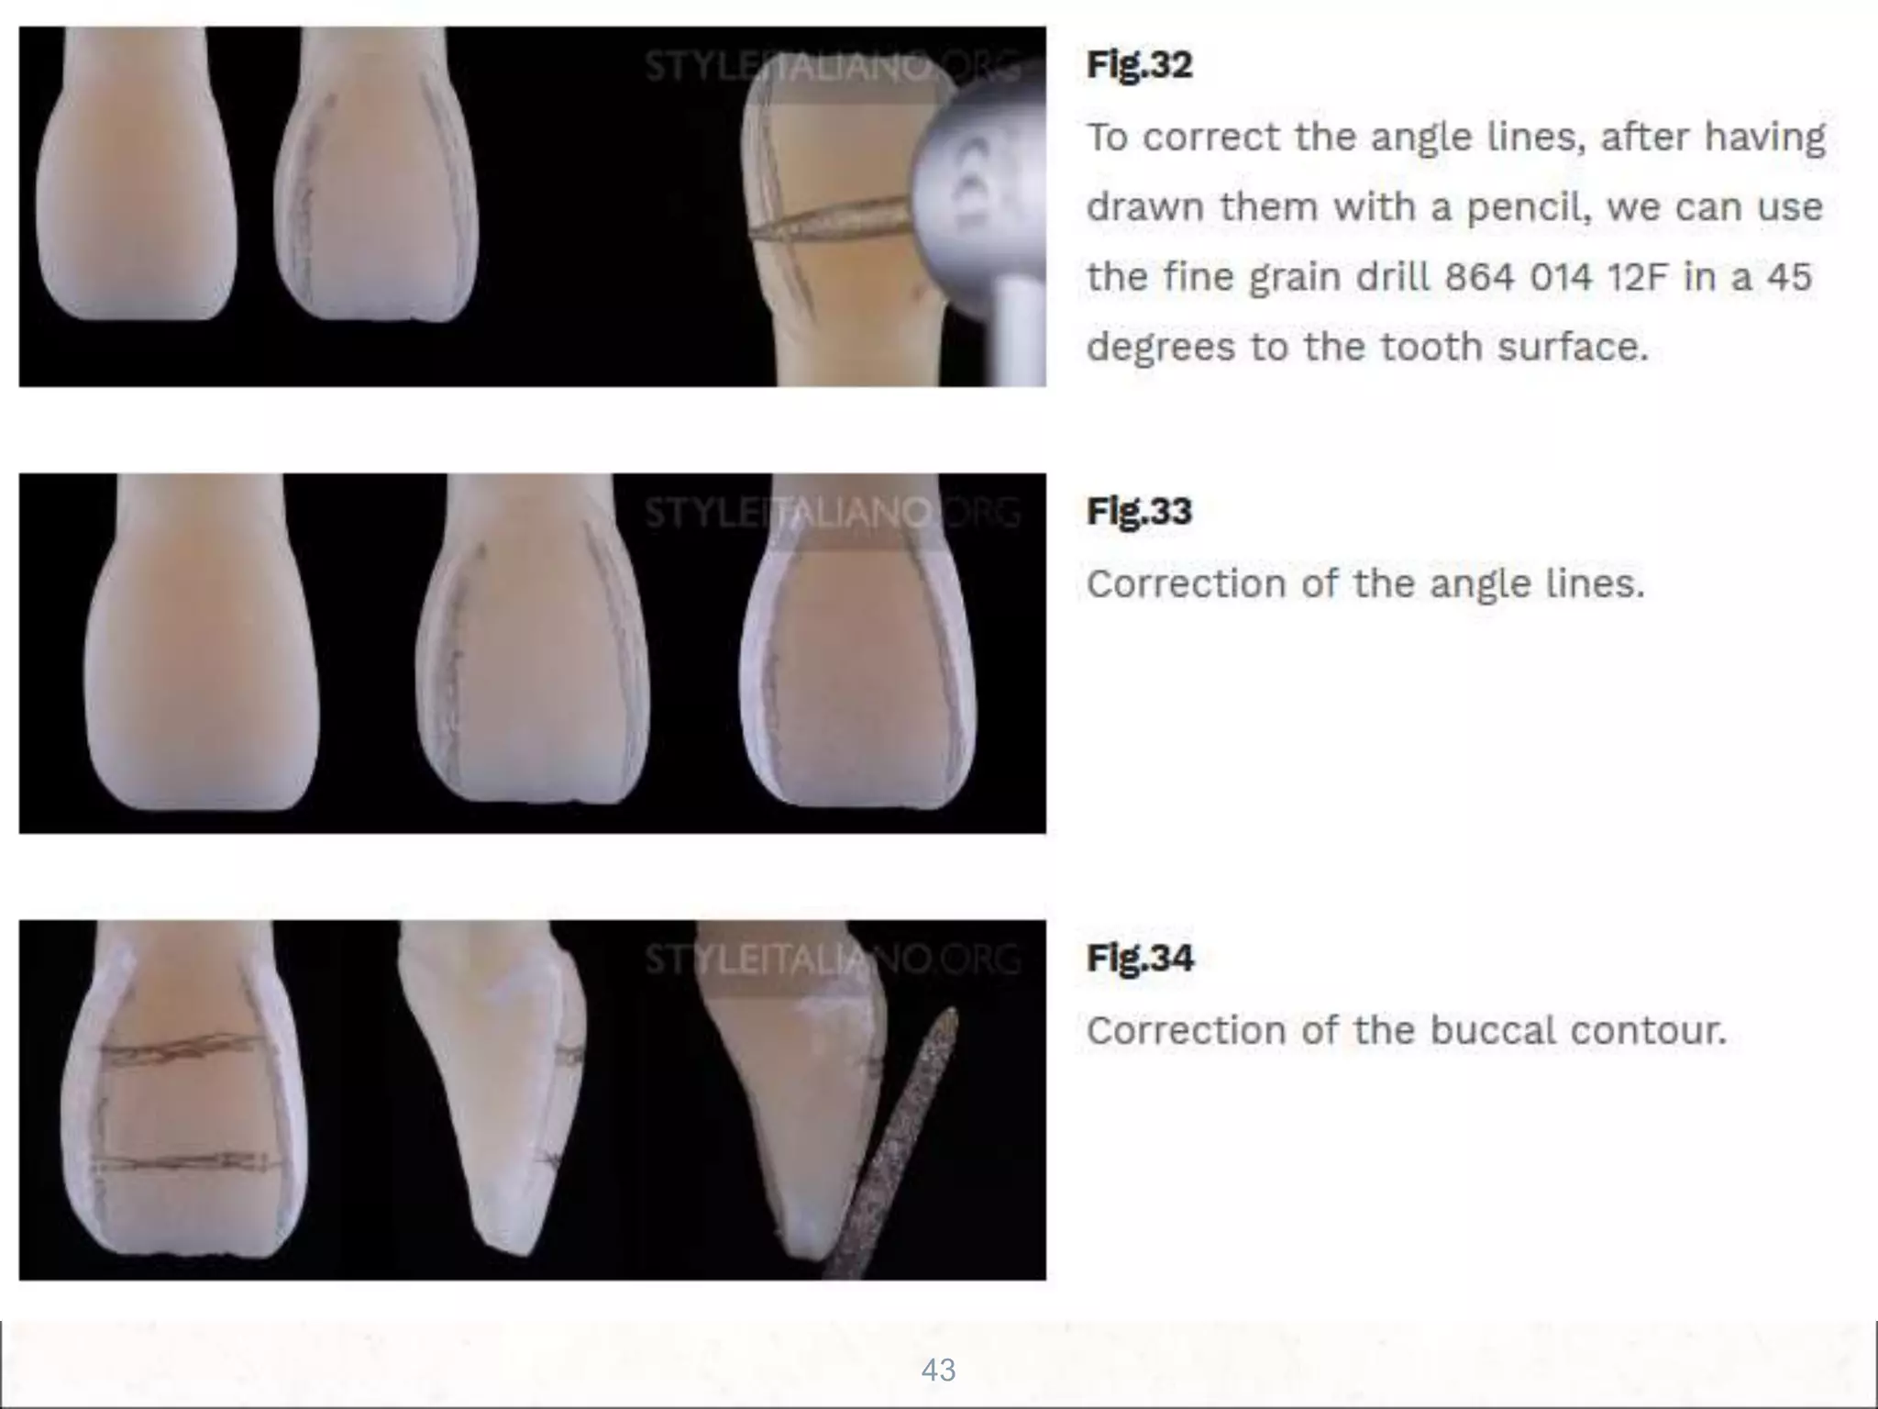This screenshot has width=1878, height=1409.
Task: Click the Fig.33 angle lines image
Action: click(x=532, y=653)
